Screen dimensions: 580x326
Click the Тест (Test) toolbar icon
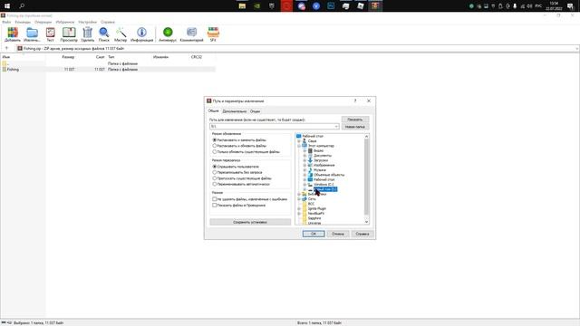(x=51, y=33)
